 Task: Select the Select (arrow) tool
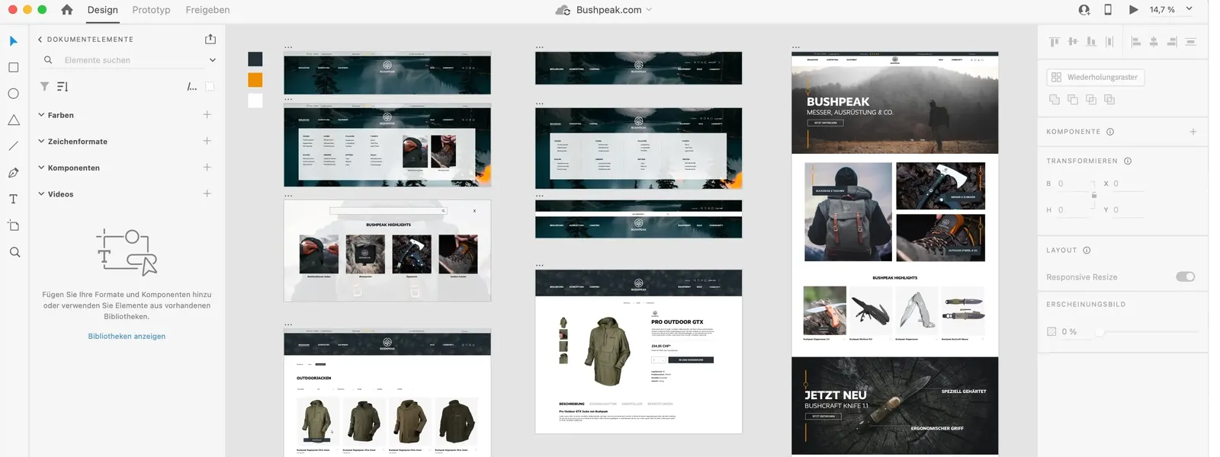14,41
